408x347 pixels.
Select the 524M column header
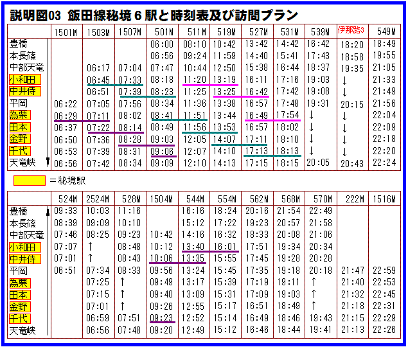click(x=67, y=199)
